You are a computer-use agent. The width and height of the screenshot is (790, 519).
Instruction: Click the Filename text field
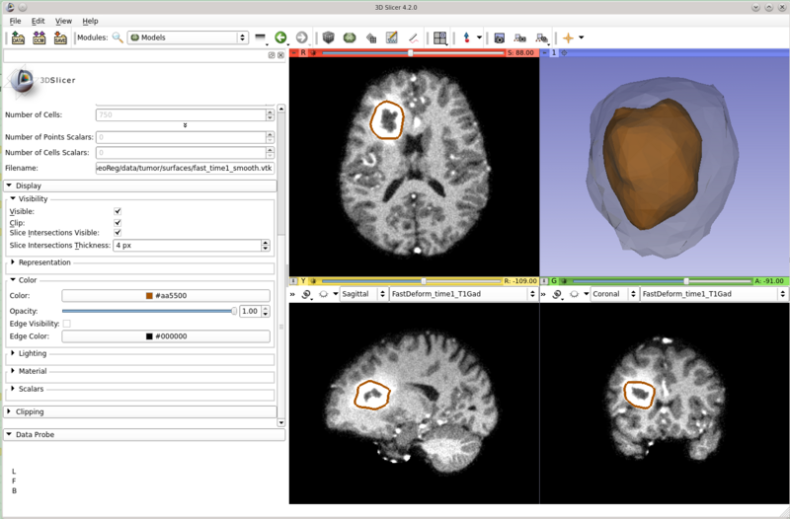184,169
